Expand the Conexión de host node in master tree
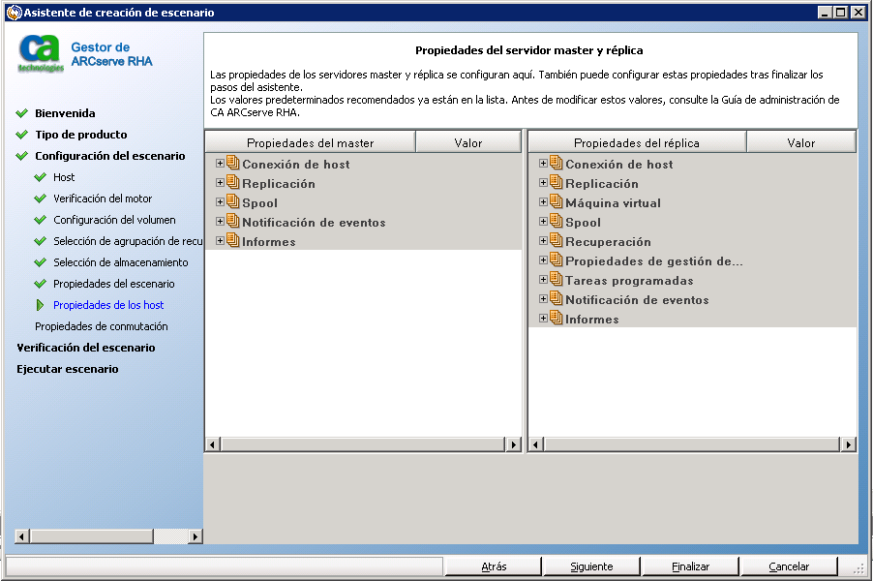The image size is (873, 581). (x=219, y=164)
